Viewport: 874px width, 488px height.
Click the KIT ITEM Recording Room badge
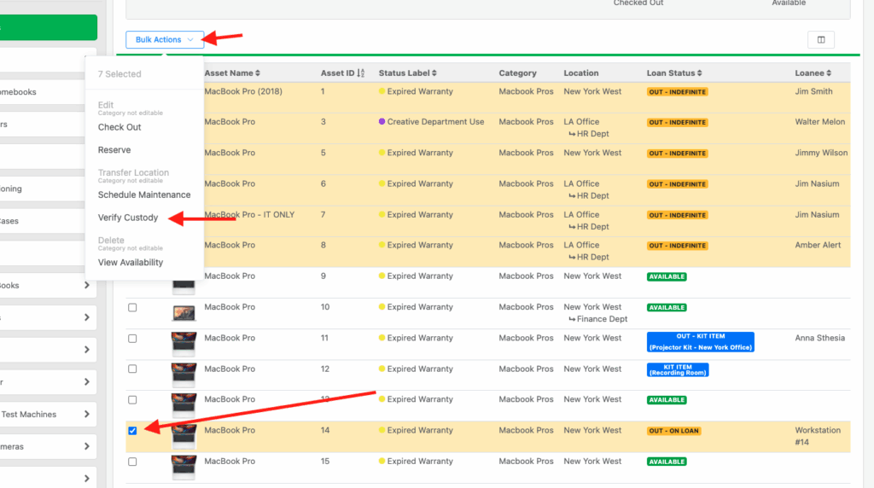(677, 370)
